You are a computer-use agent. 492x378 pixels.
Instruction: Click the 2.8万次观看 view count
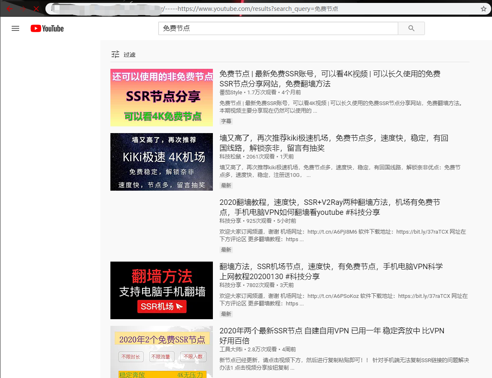click(x=262, y=349)
